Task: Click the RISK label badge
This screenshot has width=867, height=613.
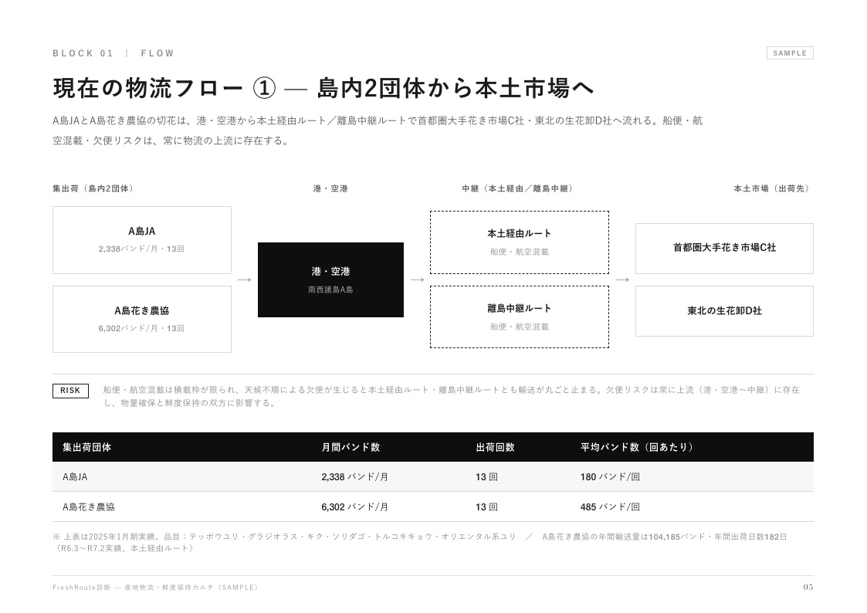Action: tap(70, 390)
